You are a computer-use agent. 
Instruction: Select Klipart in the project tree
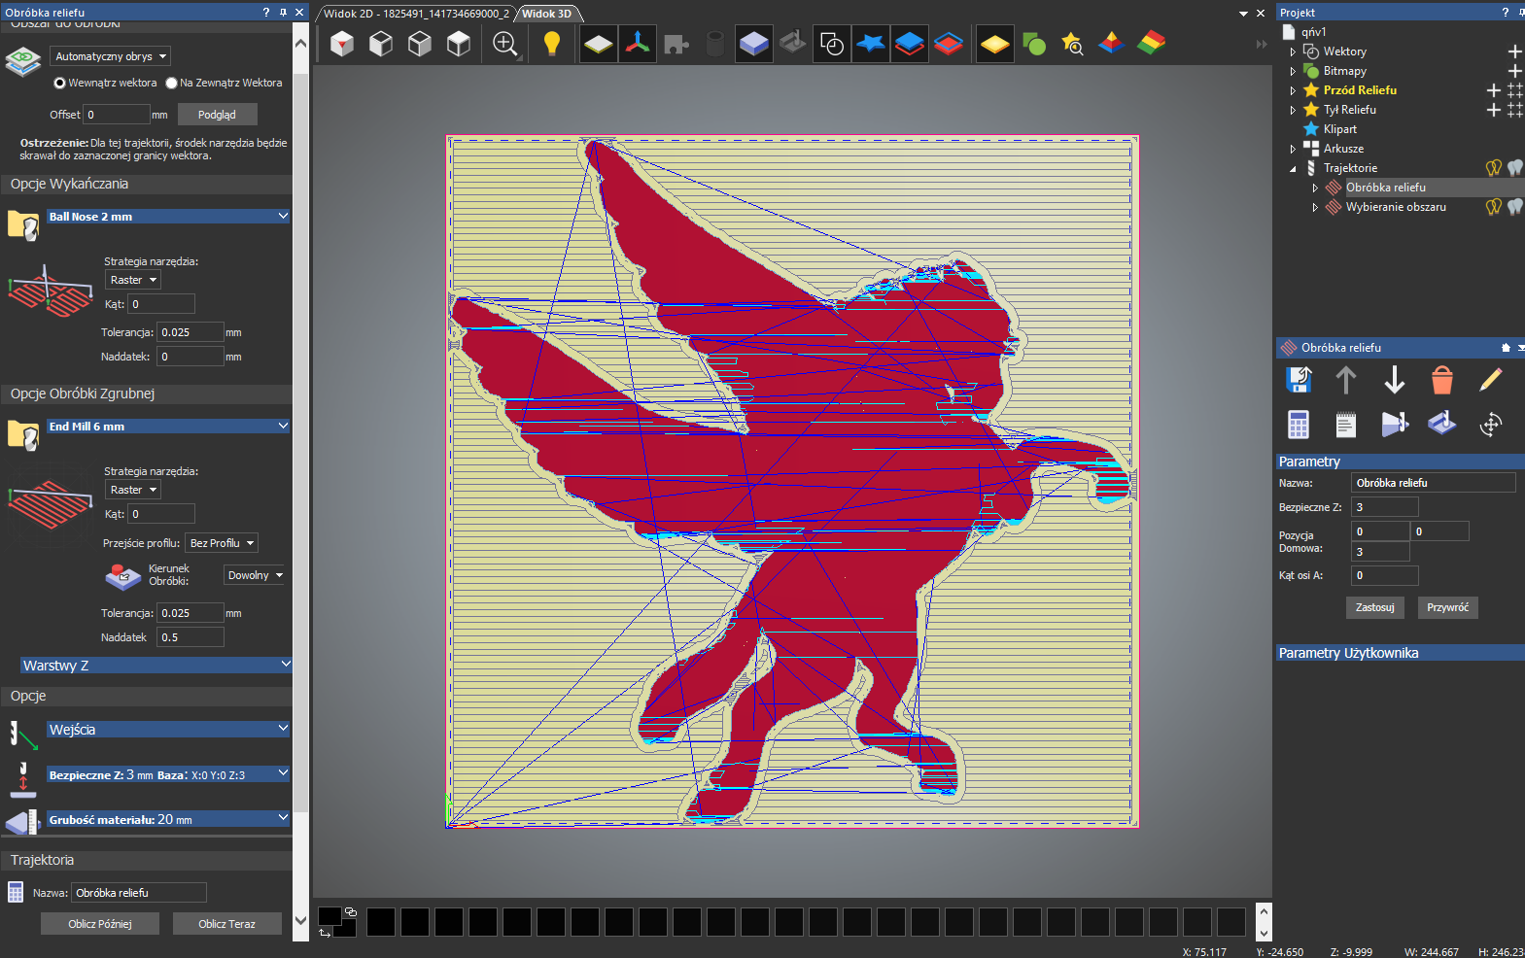1339,129
